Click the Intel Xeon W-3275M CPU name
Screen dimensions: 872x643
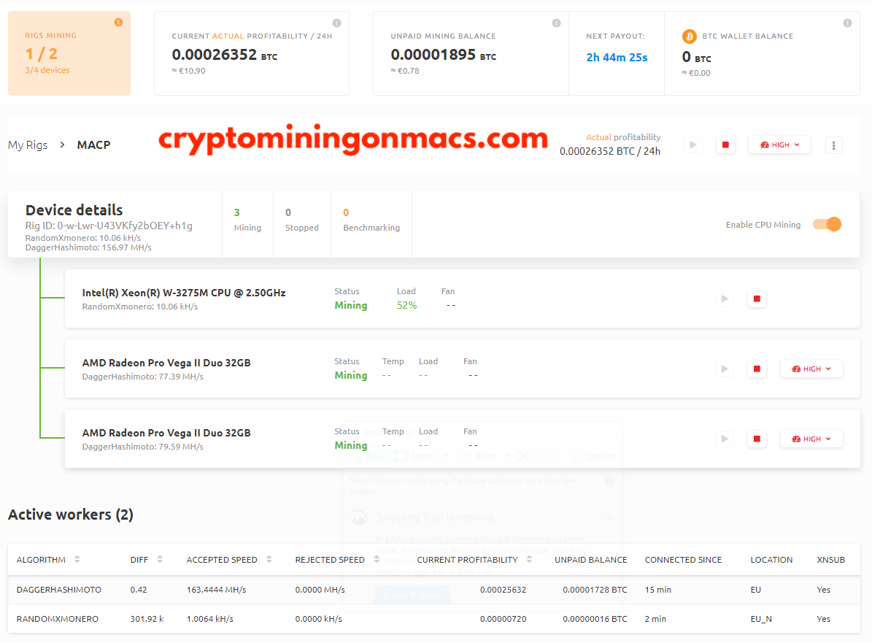pos(184,293)
